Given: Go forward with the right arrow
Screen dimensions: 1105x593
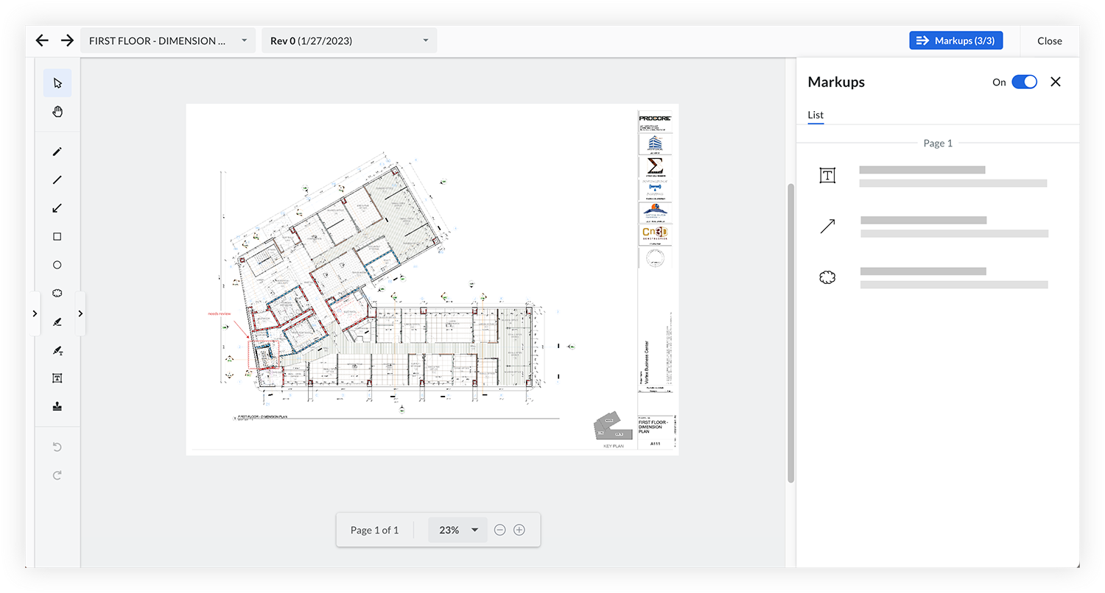Looking at the screenshot, I should tap(67, 40).
